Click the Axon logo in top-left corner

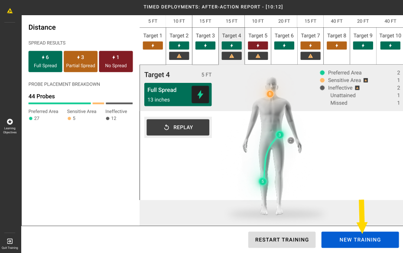tap(10, 11)
